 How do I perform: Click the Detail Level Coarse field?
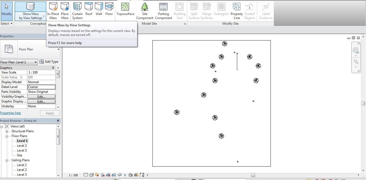pos(41,87)
